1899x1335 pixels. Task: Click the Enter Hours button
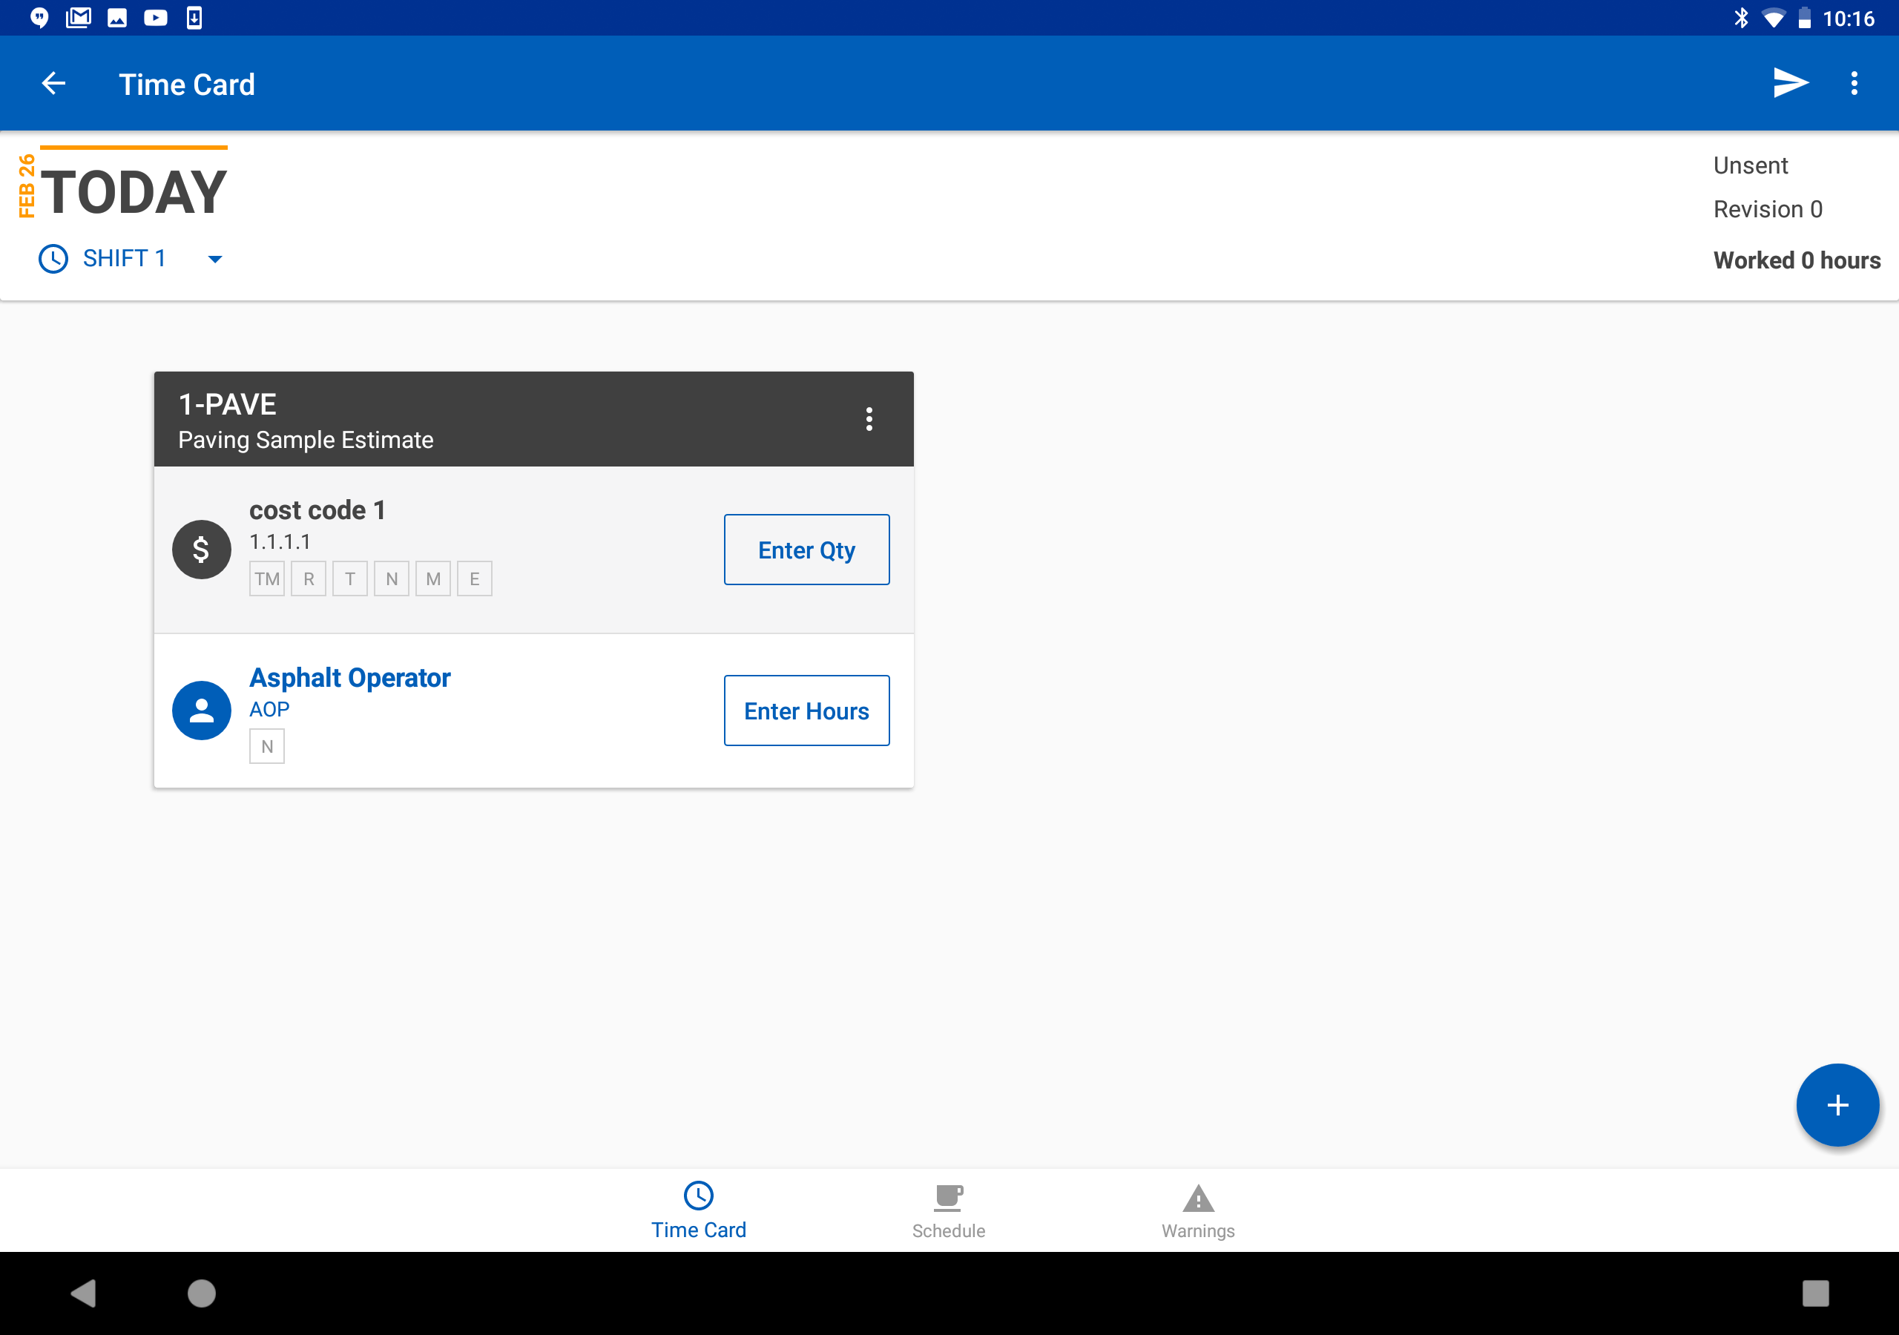point(806,710)
